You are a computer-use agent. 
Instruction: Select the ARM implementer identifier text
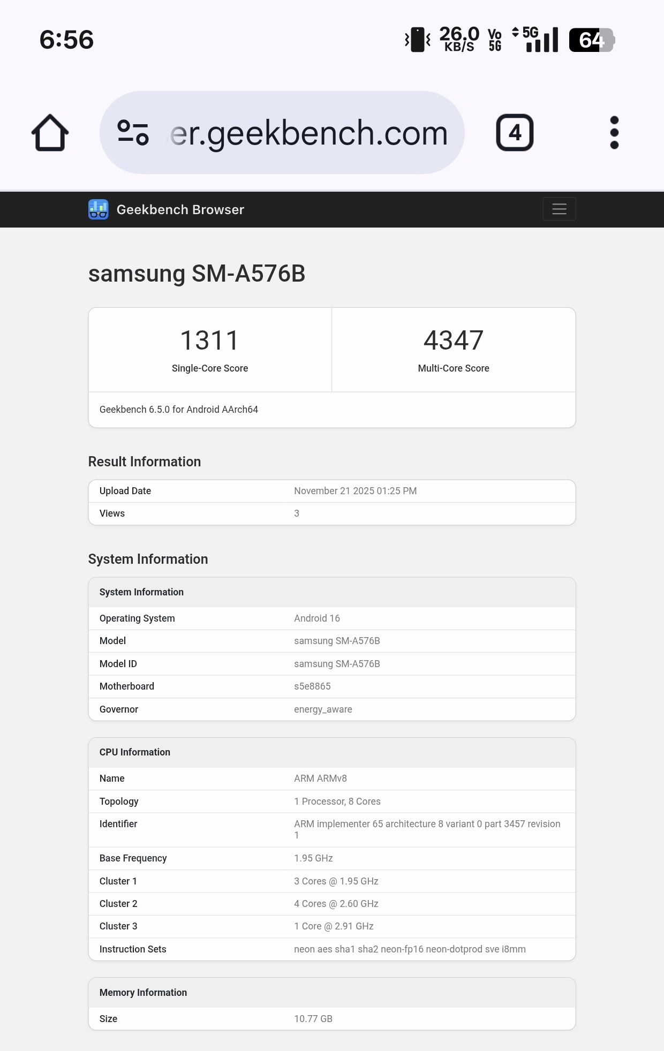tap(427, 829)
